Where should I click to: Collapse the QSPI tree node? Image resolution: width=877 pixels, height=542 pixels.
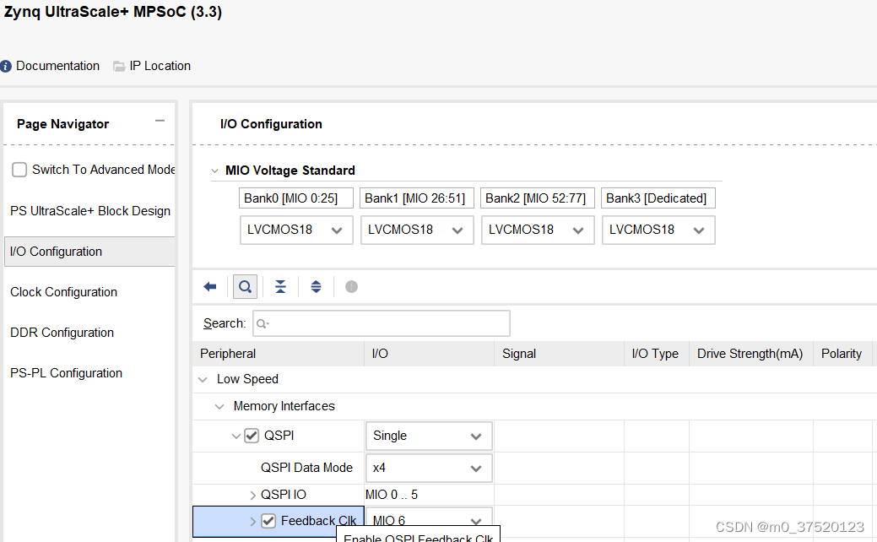click(x=236, y=436)
